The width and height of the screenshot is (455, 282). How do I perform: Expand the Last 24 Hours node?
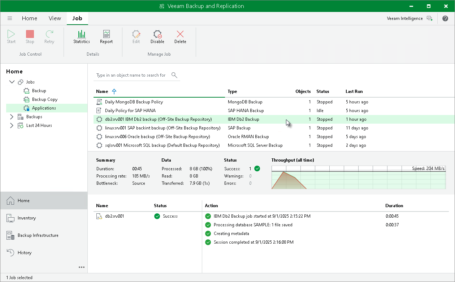[x=12, y=125]
